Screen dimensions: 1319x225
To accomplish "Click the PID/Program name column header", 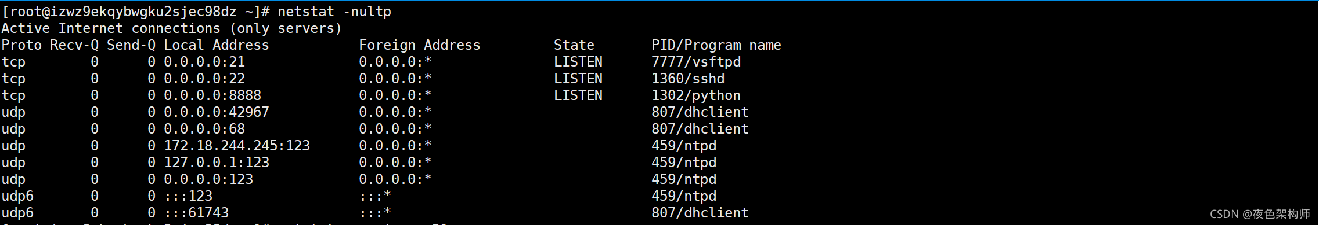I will coord(716,45).
